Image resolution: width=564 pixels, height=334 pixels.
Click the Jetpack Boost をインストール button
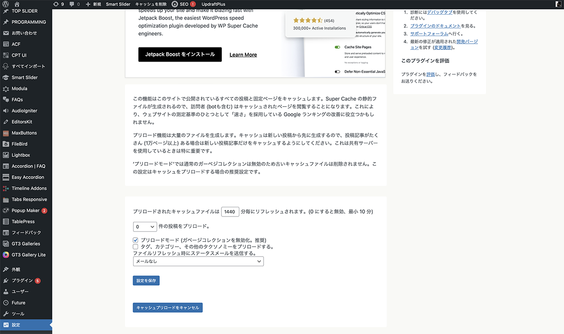pyautogui.click(x=180, y=54)
